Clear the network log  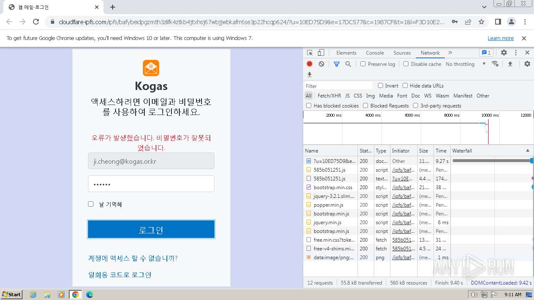(321, 64)
